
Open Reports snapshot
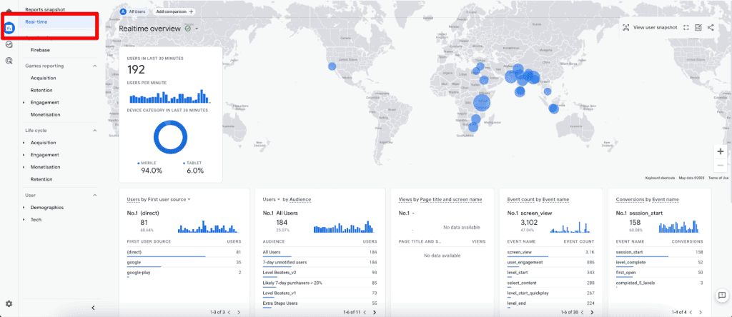tap(45, 9)
